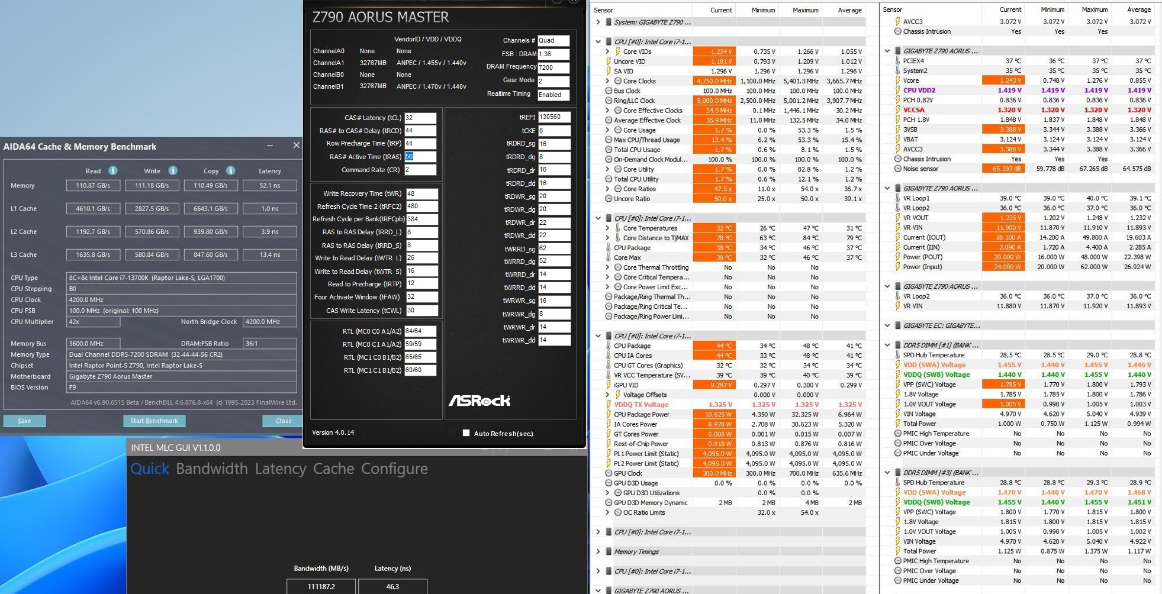Screen dimensions: 1162x594
Task: Expand the Core VIDs row
Action: point(607,51)
